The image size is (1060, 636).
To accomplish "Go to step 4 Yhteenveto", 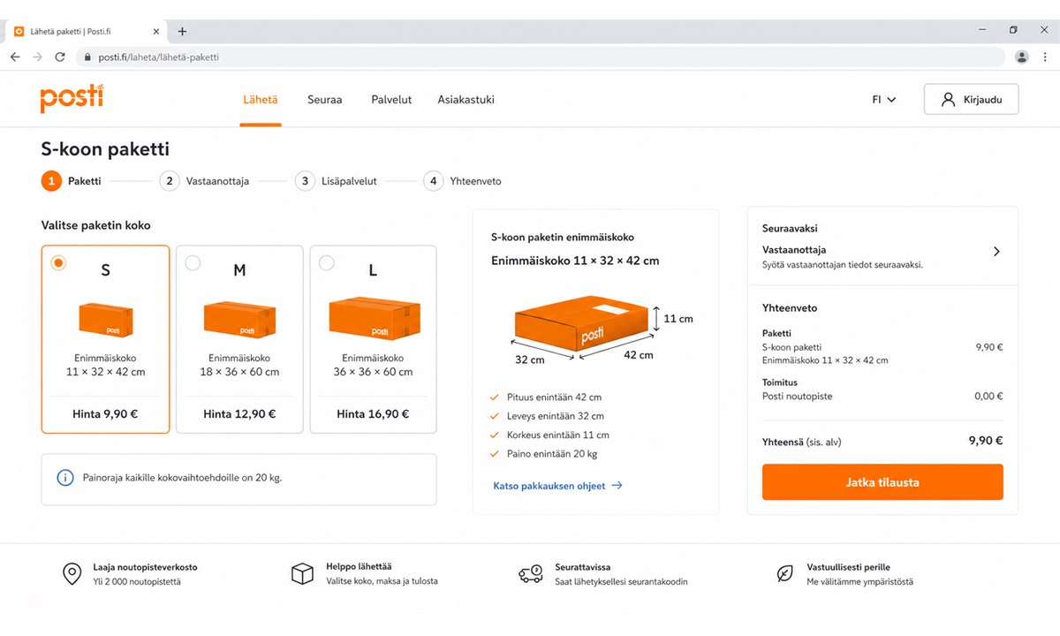I will pos(463,181).
